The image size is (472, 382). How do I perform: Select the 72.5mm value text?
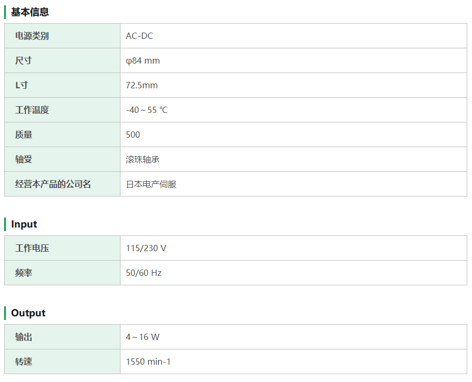pos(142,85)
